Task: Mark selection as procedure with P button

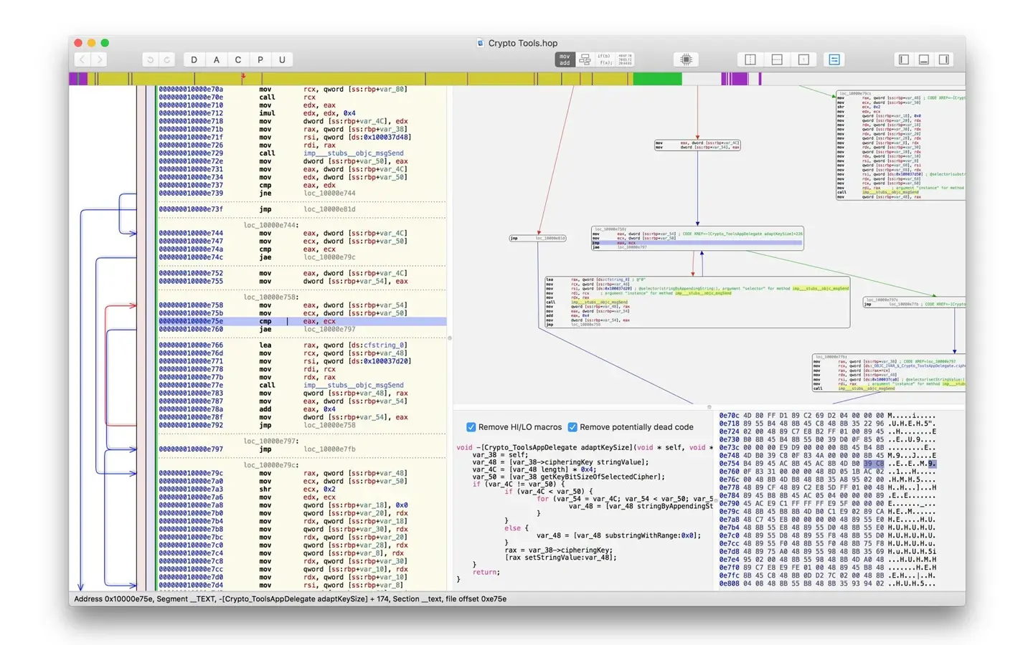Action: coord(260,60)
